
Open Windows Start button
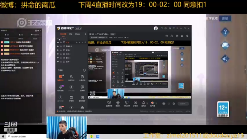3,136
